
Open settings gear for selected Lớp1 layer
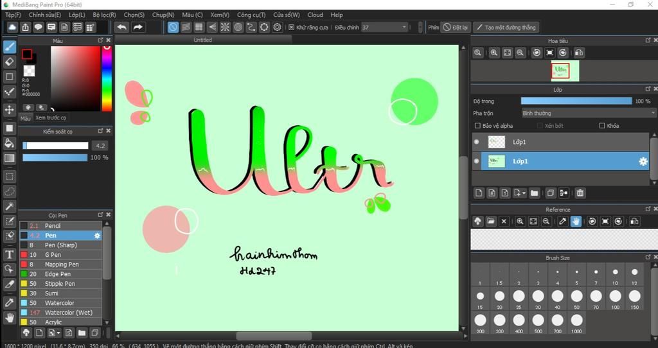click(x=643, y=161)
